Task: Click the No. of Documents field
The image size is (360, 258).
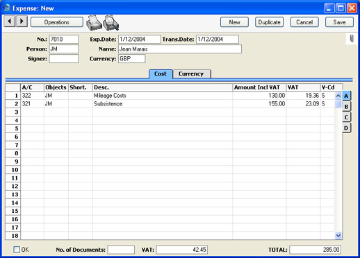Action: (x=121, y=250)
